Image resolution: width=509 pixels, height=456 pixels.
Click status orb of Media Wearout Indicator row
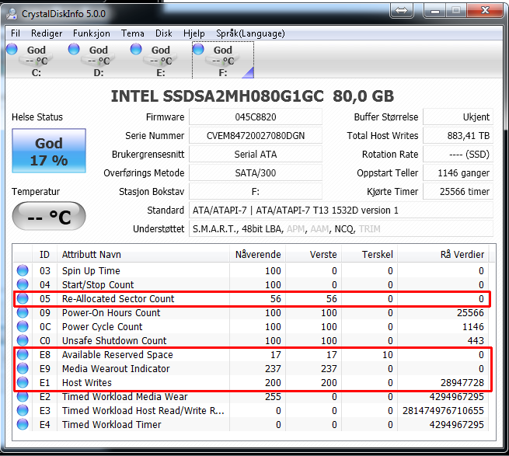tap(23, 368)
